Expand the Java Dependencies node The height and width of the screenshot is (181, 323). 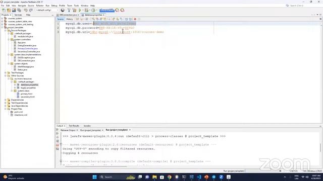click(x=6, y=106)
